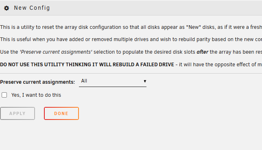262x150 pixels.
Task: Click the paragraph starting 'This is useful when'
Action: click(x=131, y=39)
